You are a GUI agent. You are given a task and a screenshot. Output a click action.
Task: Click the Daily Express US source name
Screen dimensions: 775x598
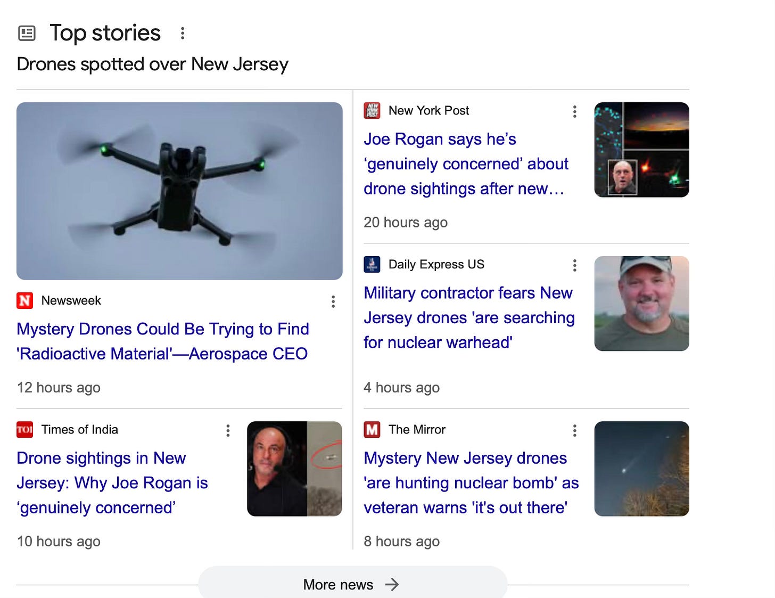[436, 264]
